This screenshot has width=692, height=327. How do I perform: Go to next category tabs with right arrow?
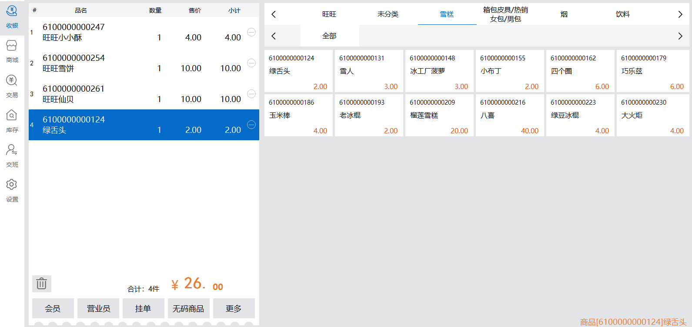(680, 14)
